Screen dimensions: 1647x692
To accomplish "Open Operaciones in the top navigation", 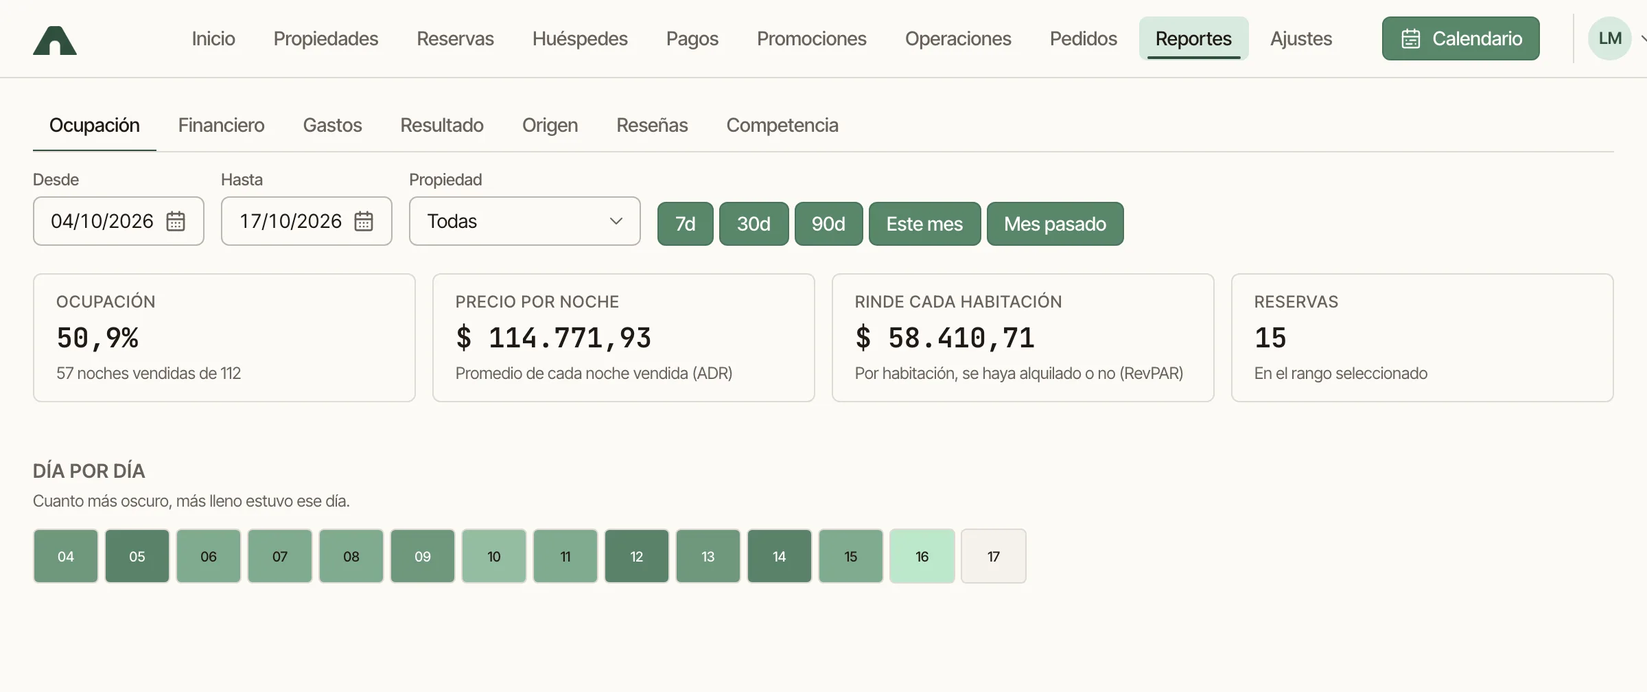I will (x=958, y=38).
